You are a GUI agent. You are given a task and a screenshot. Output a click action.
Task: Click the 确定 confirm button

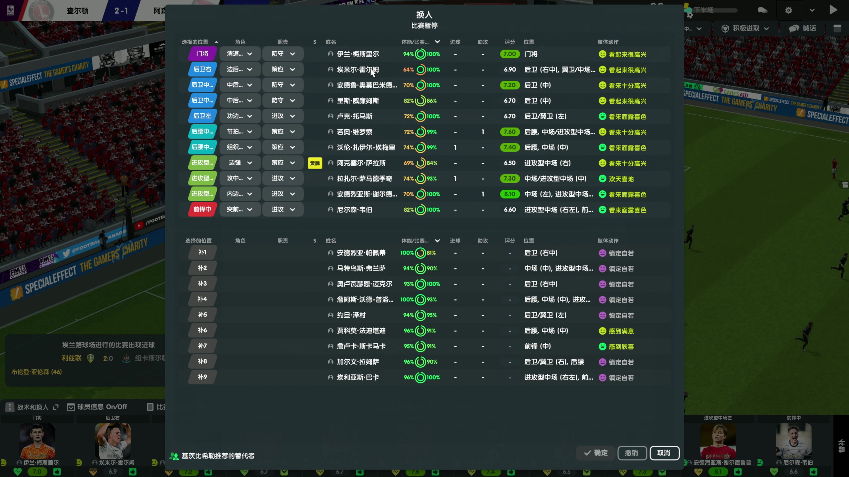[596, 453]
